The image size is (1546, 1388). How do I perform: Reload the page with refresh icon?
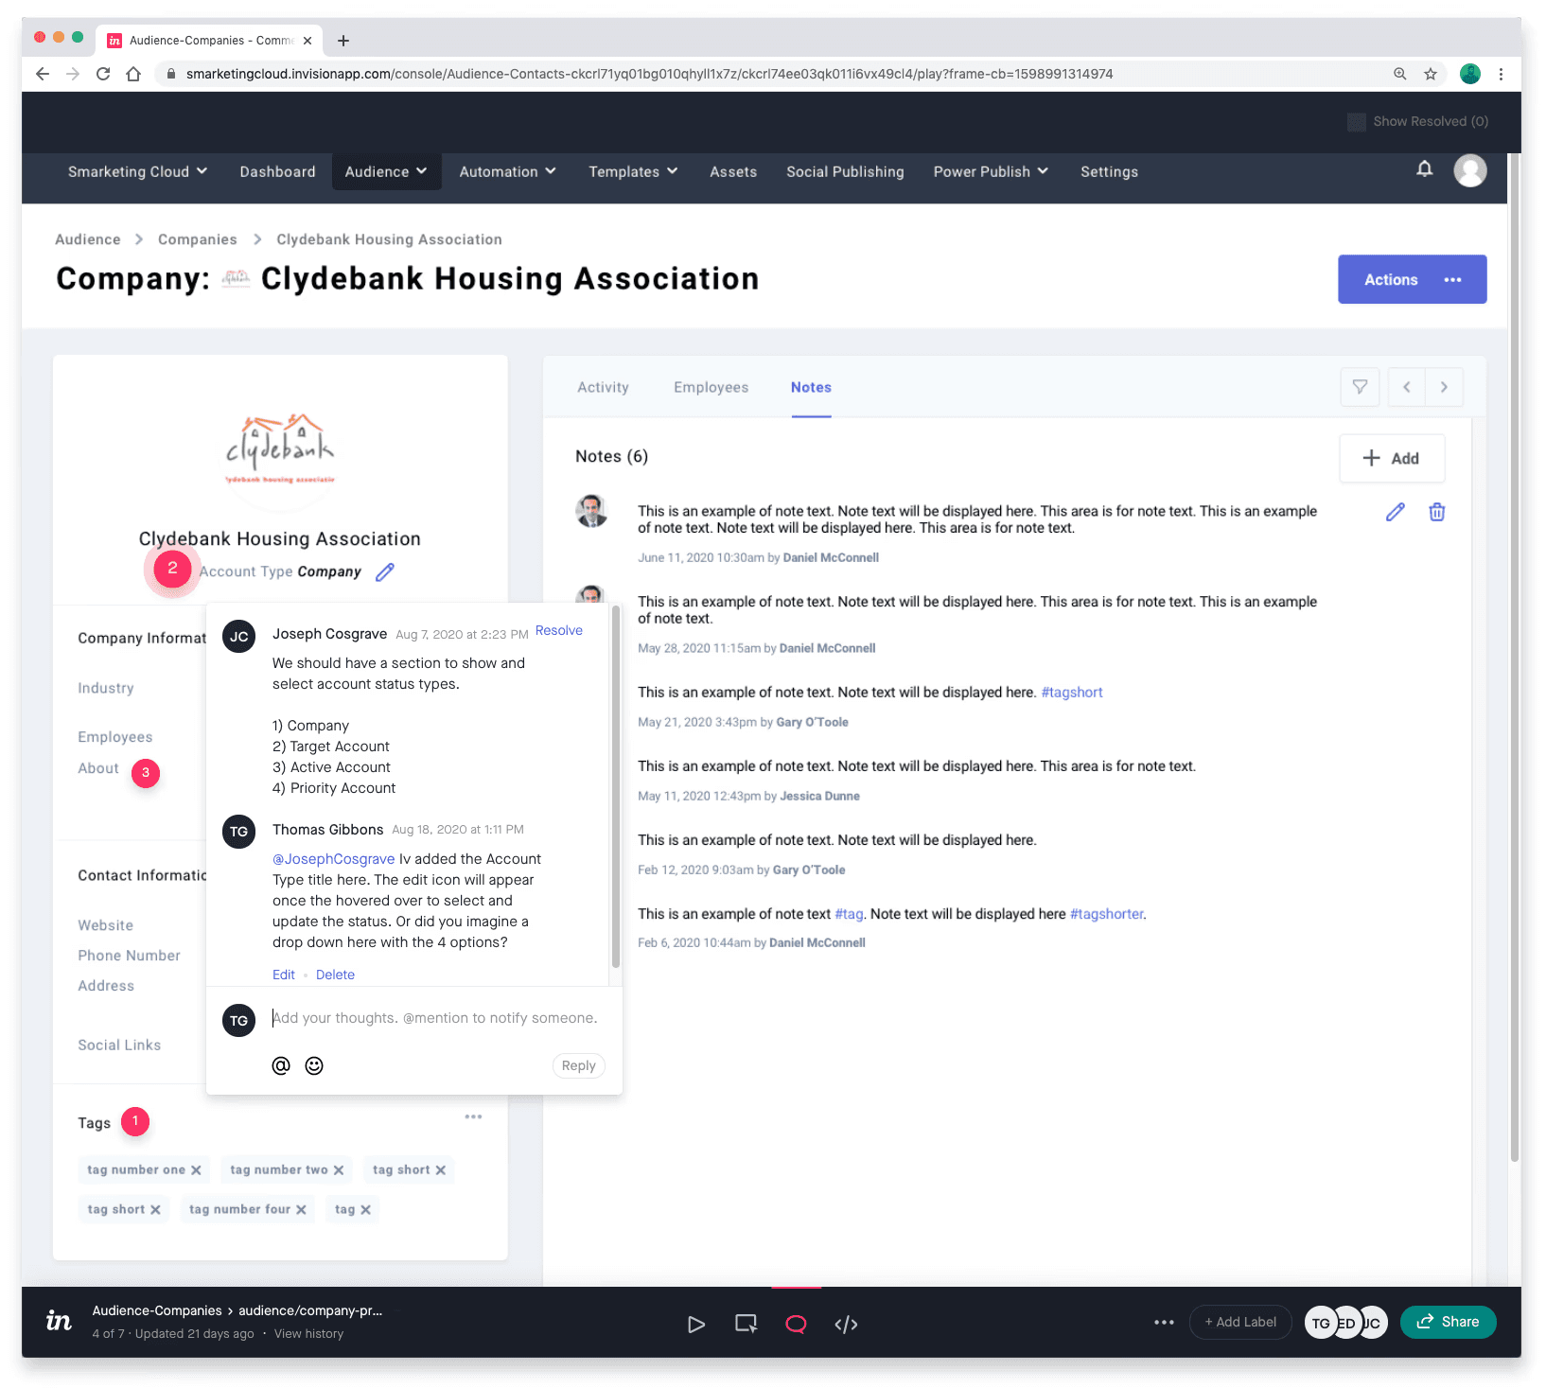(103, 74)
